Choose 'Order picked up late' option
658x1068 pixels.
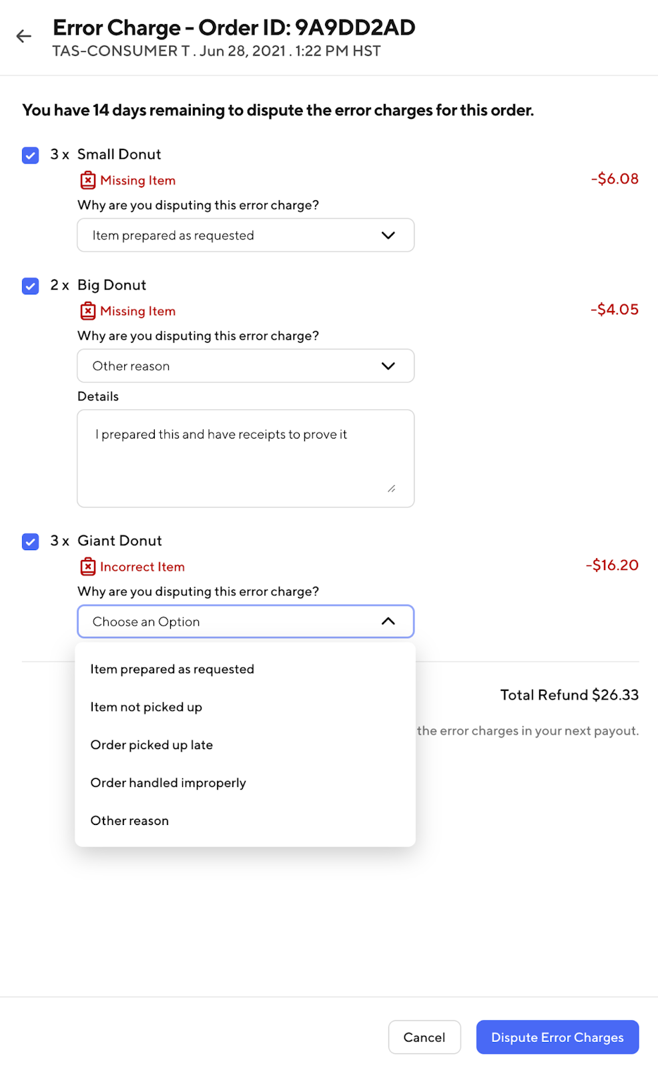[151, 745]
